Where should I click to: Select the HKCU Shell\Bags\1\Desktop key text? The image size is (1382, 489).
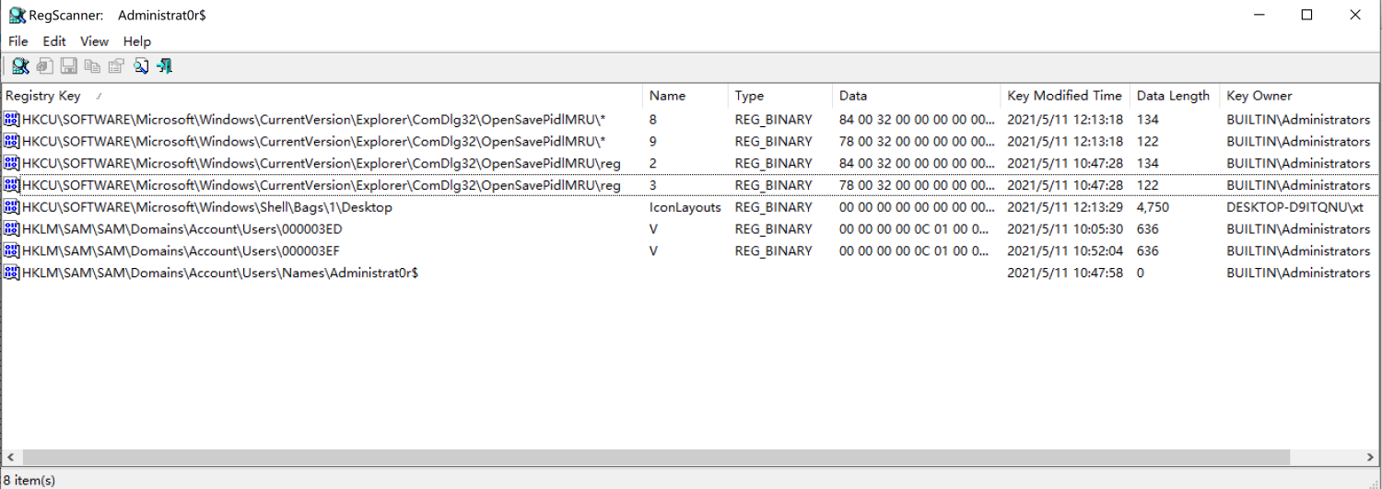(207, 207)
